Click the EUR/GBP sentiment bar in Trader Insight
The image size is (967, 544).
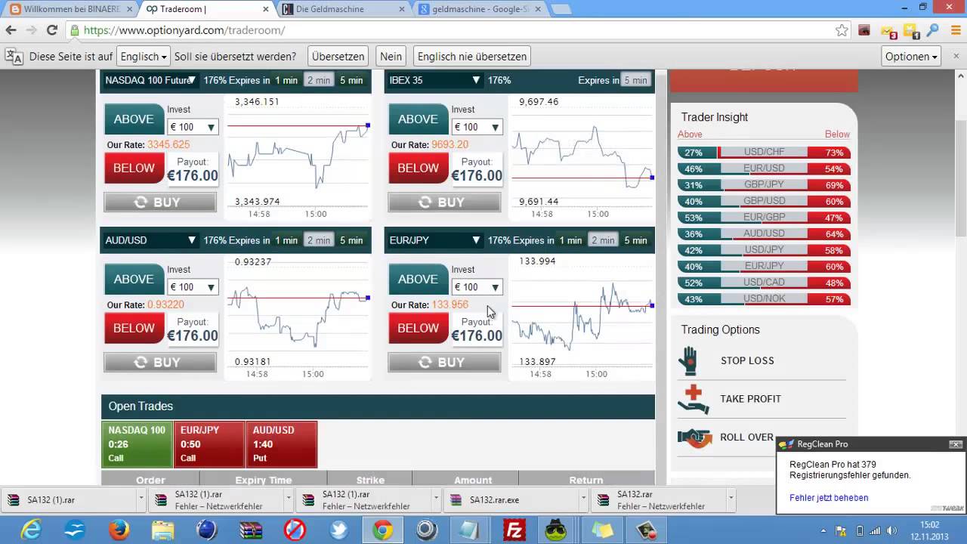[765, 218]
